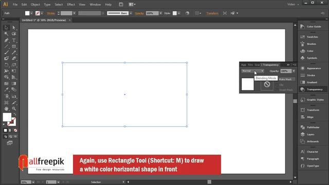
Task: Click the Recolor Artwork wheel icon
Action: coord(187,13)
